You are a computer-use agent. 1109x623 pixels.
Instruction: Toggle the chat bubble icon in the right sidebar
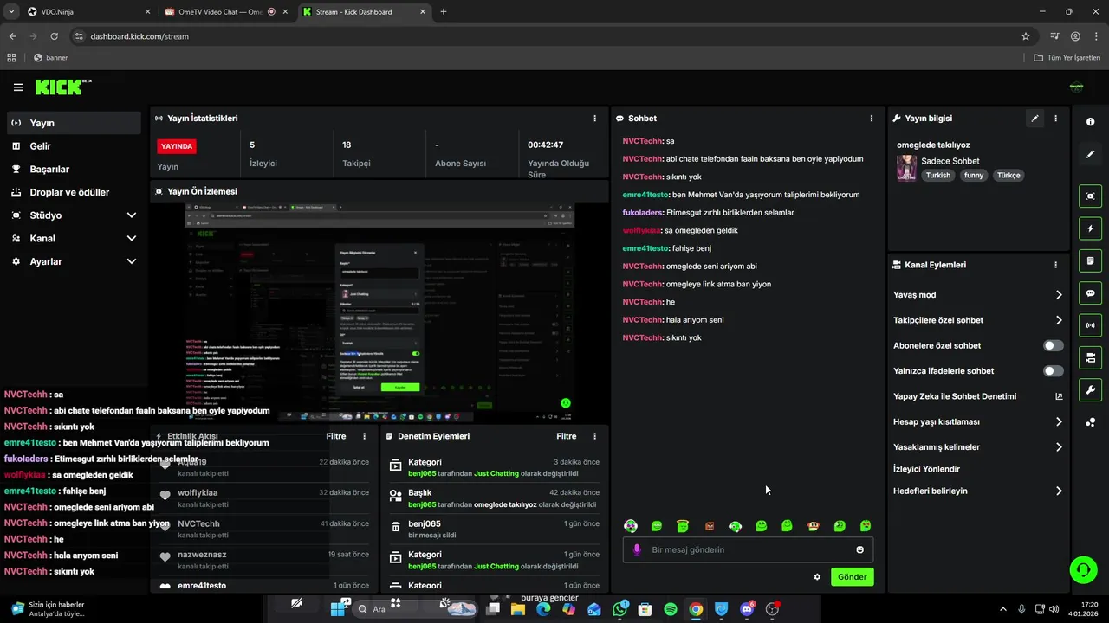click(1090, 293)
